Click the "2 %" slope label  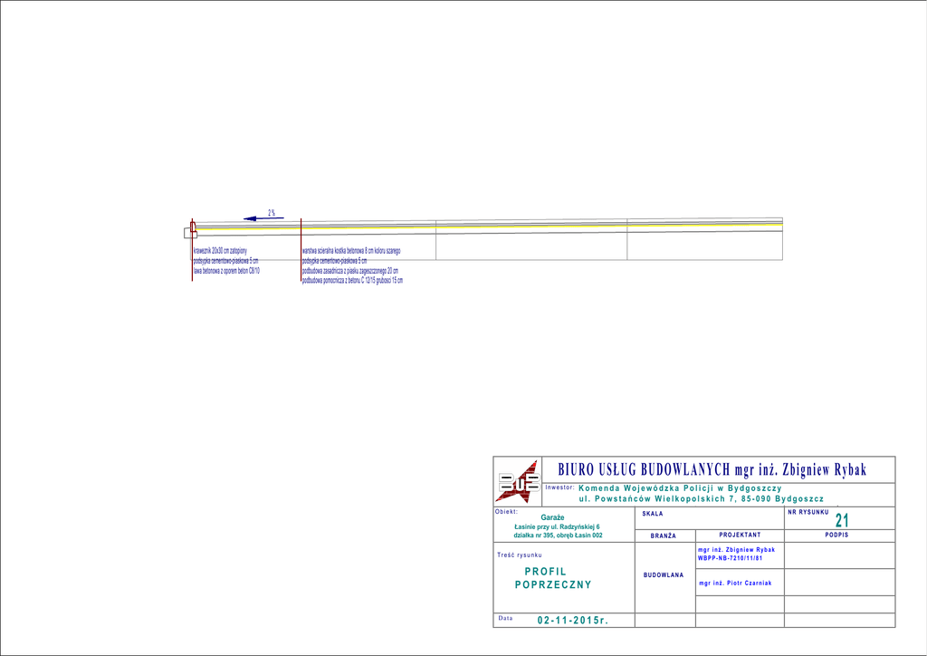[272, 213]
